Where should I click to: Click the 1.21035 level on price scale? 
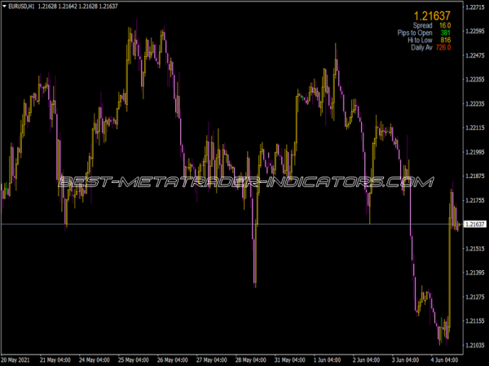point(474,346)
